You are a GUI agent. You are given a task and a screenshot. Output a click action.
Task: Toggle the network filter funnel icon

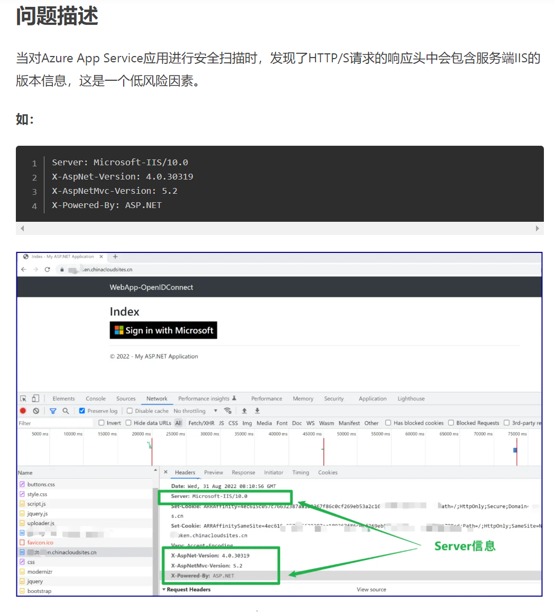point(53,411)
